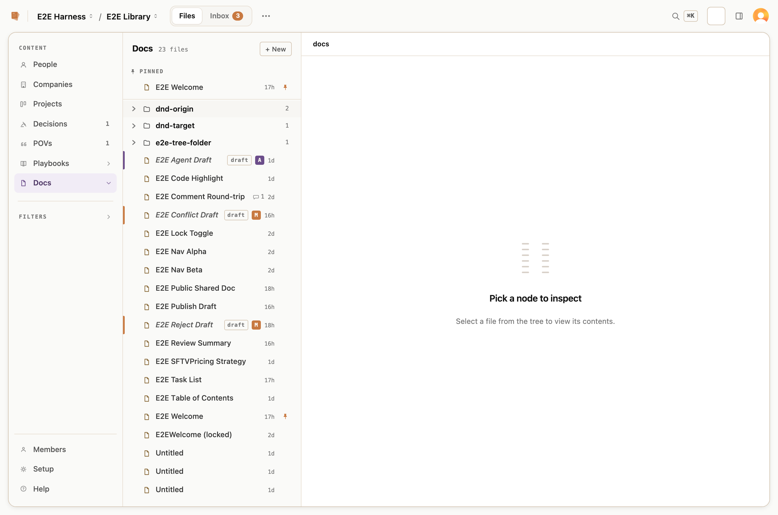This screenshot has height=515, width=778.
Task: Click the e2e-tree-folder folder icon
Action: click(147, 143)
